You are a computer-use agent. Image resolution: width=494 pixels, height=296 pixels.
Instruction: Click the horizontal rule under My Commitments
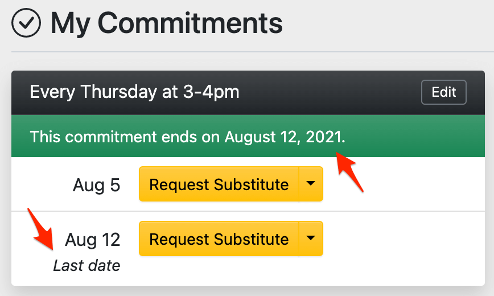248,52
